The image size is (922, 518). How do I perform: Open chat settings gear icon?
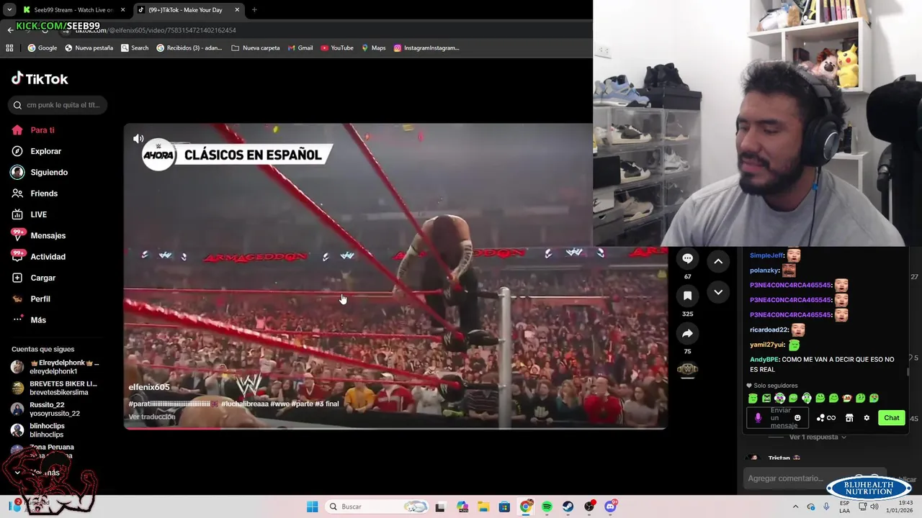(867, 418)
